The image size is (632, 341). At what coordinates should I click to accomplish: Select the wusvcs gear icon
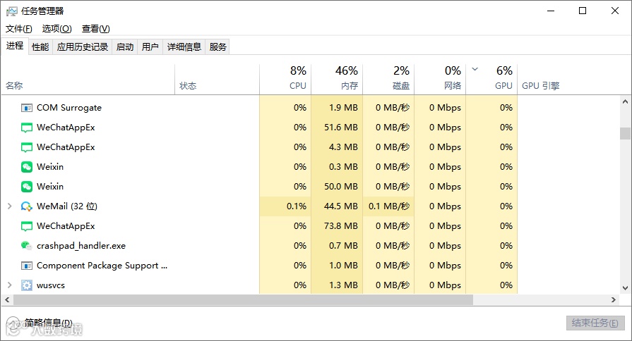[x=27, y=285]
